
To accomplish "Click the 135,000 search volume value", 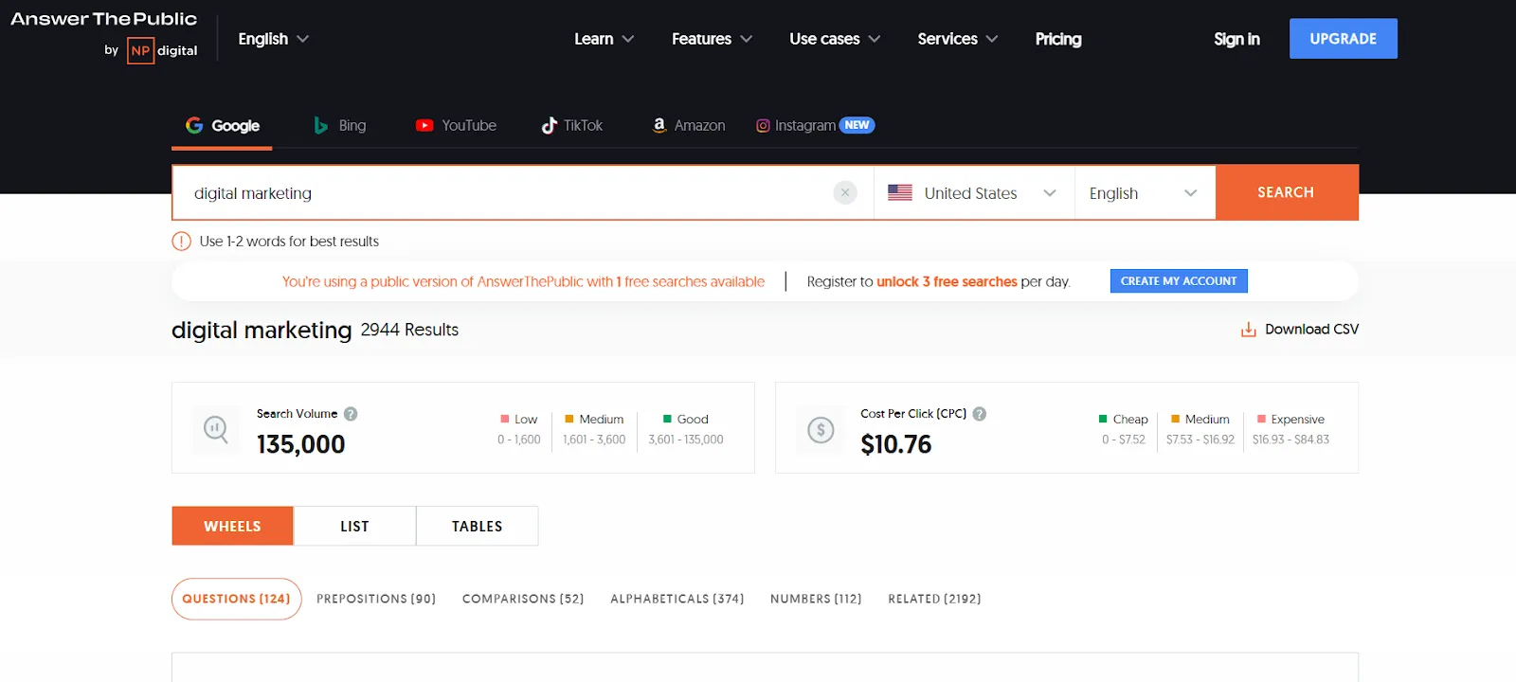I will click(x=300, y=444).
